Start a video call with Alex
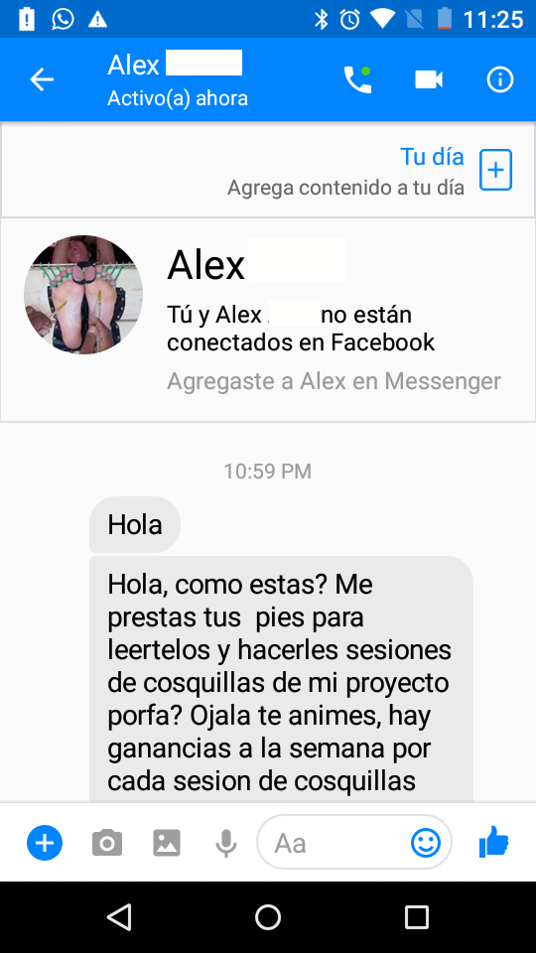The height and width of the screenshot is (953, 536). [429, 79]
